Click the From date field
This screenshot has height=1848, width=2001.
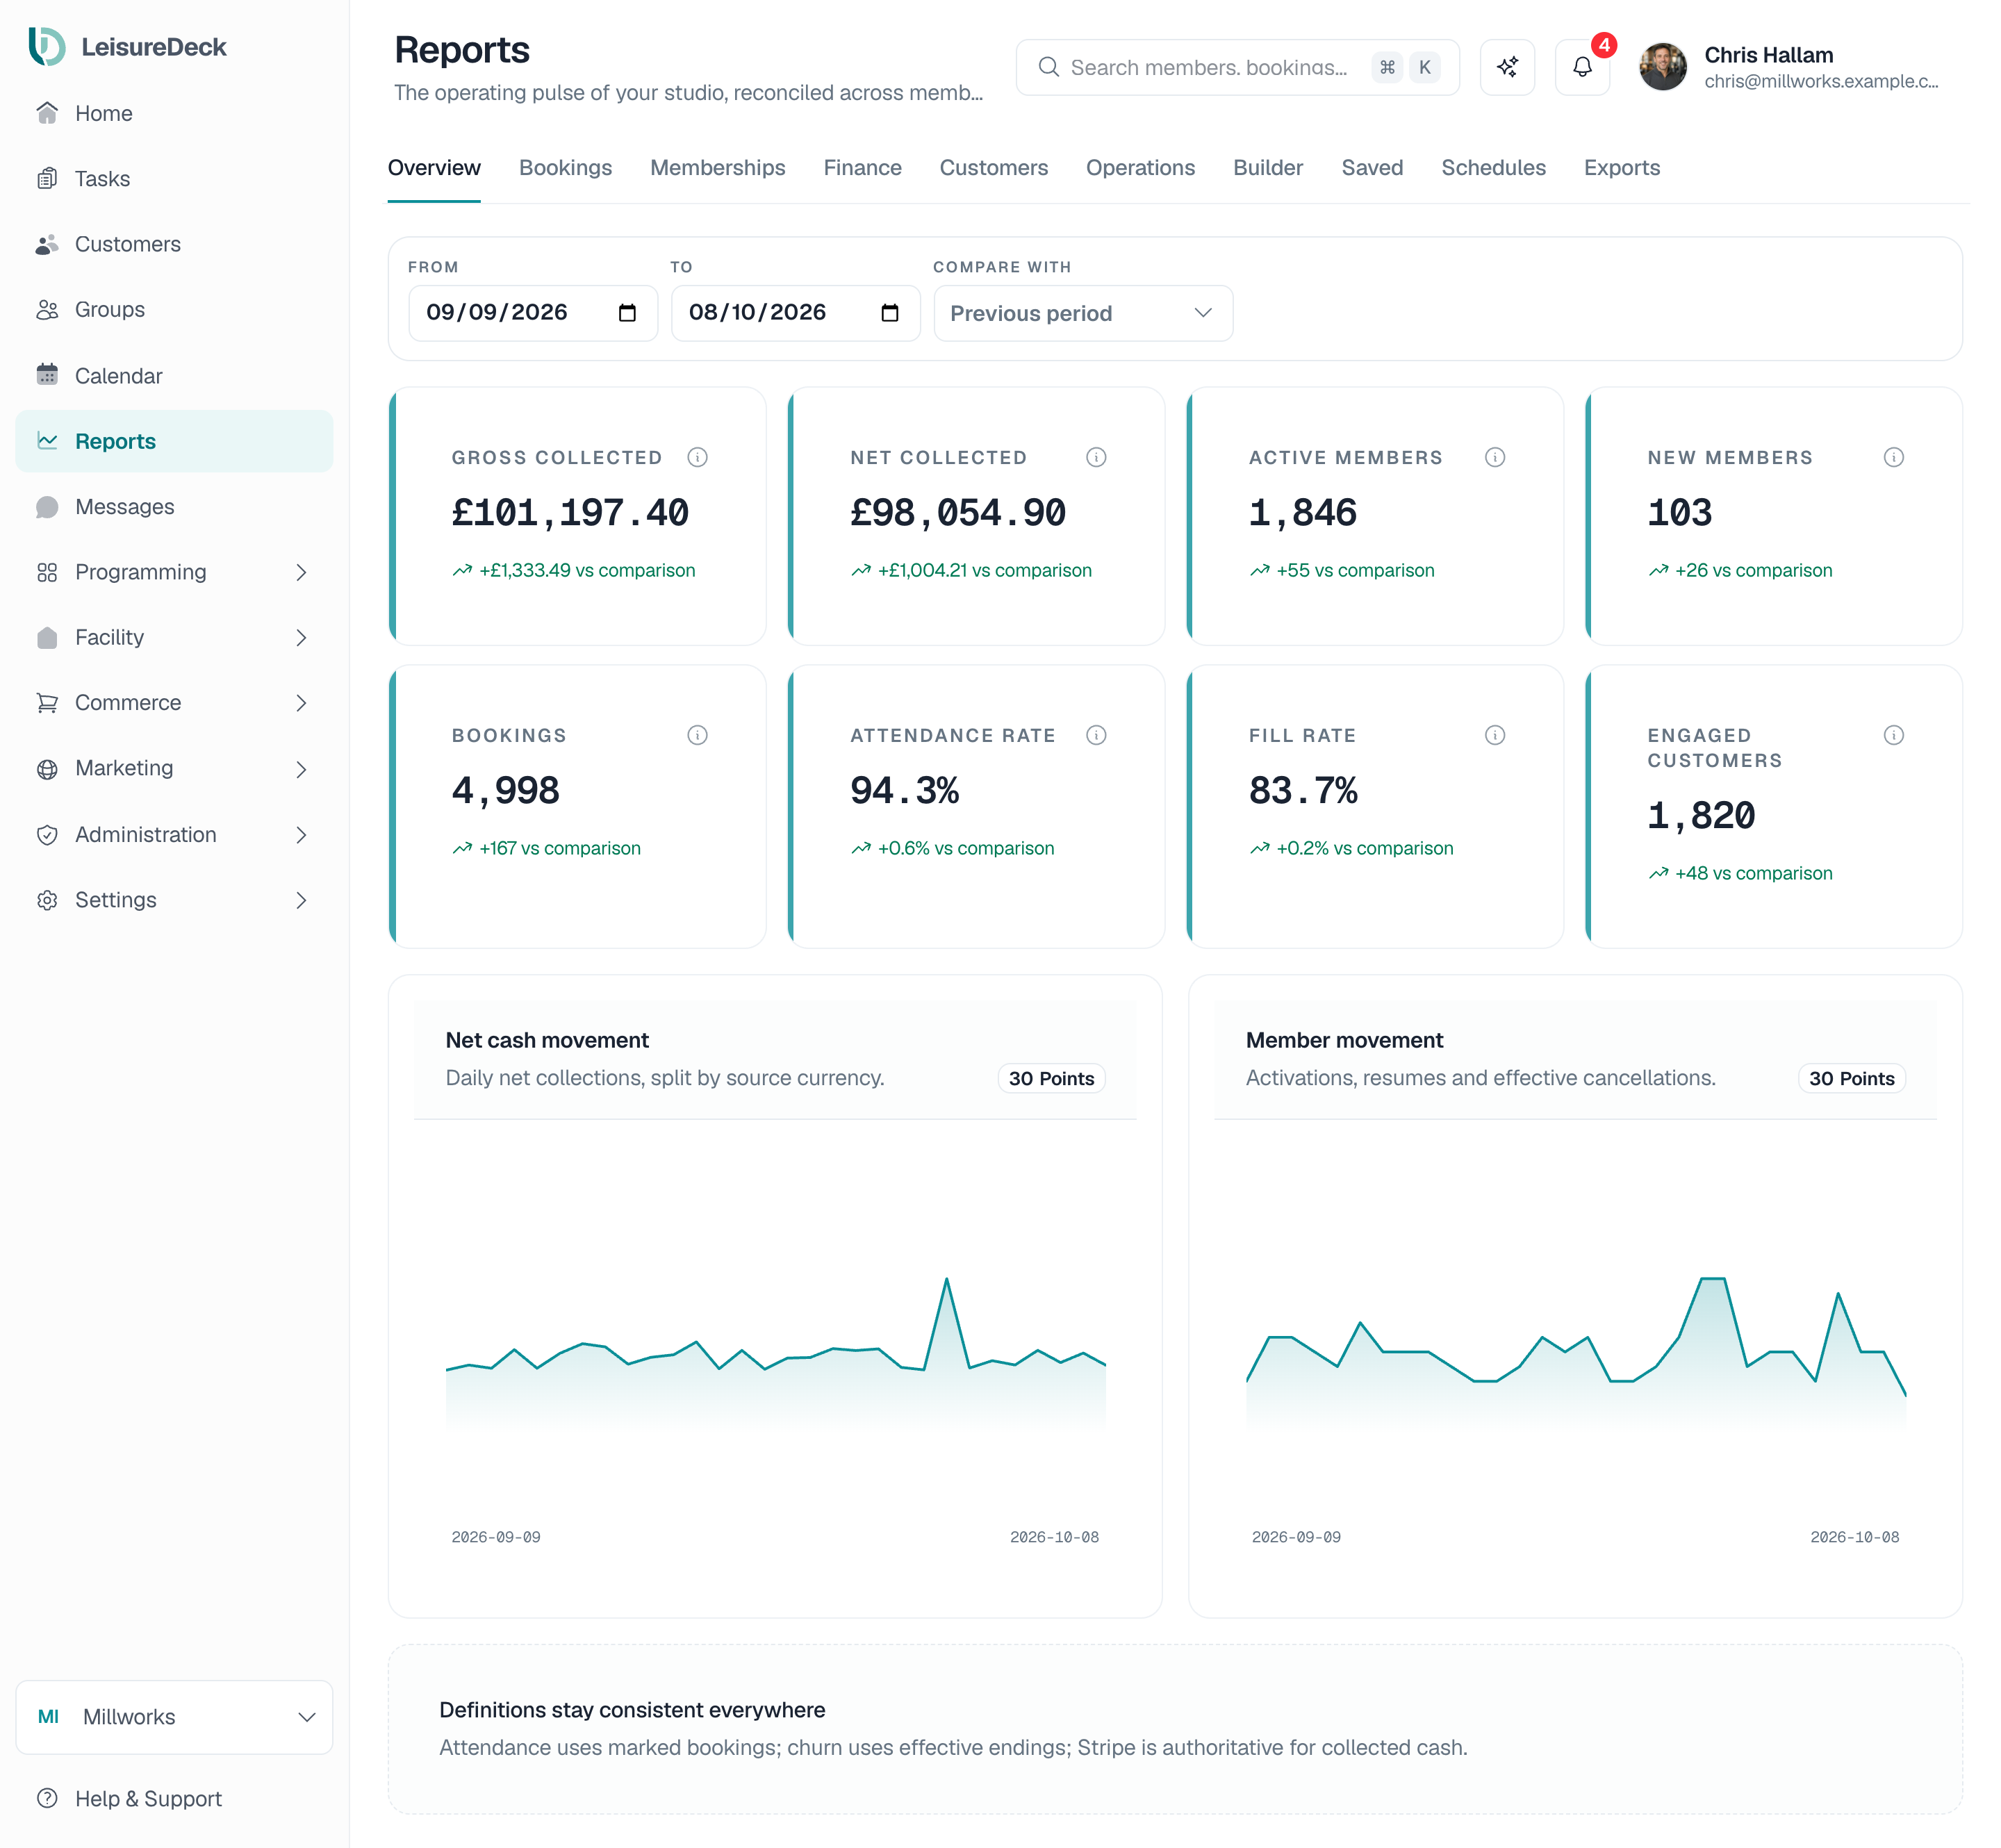(532, 313)
